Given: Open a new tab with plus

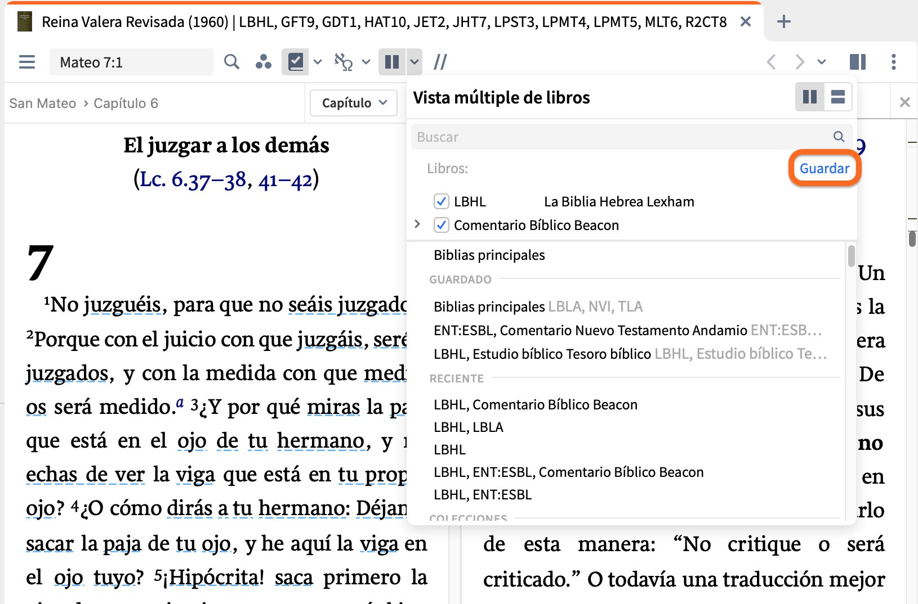Looking at the screenshot, I should [x=783, y=22].
